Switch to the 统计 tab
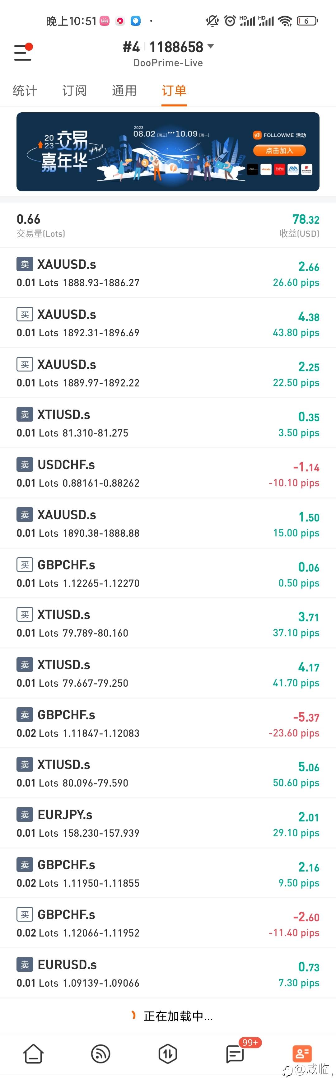The width and height of the screenshot is (336, 1089). click(x=25, y=91)
